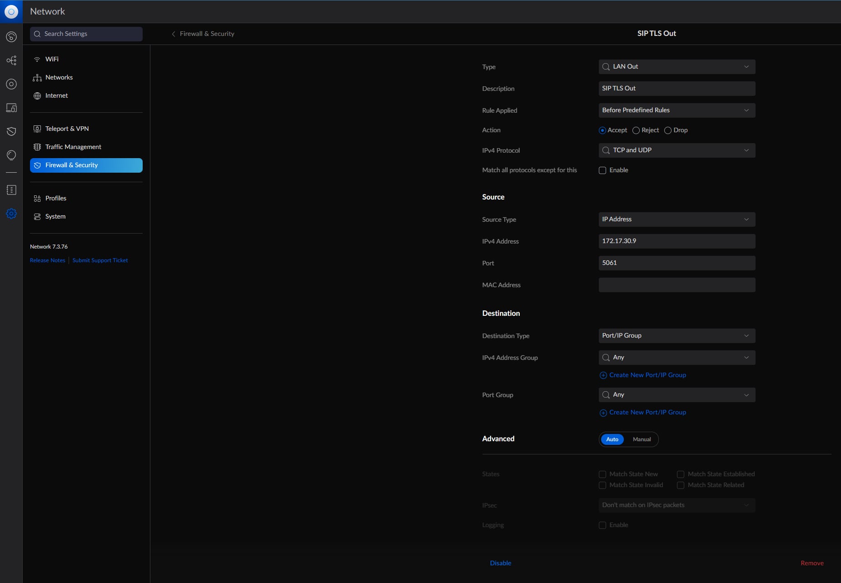Select the Drop action radio button
Image resolution: width=841 pixels, height=583 pixels.
[x=668, y=130]
